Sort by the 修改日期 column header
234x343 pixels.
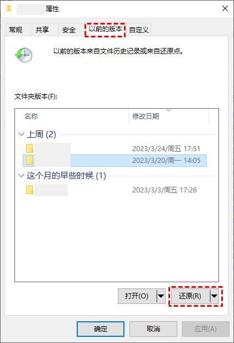pos(168,116)
